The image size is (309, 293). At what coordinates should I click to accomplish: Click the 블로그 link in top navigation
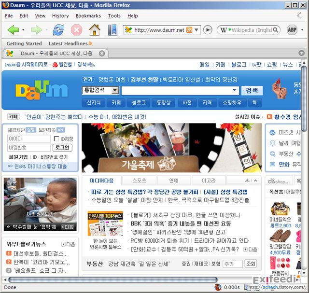[x=239, y=65]
